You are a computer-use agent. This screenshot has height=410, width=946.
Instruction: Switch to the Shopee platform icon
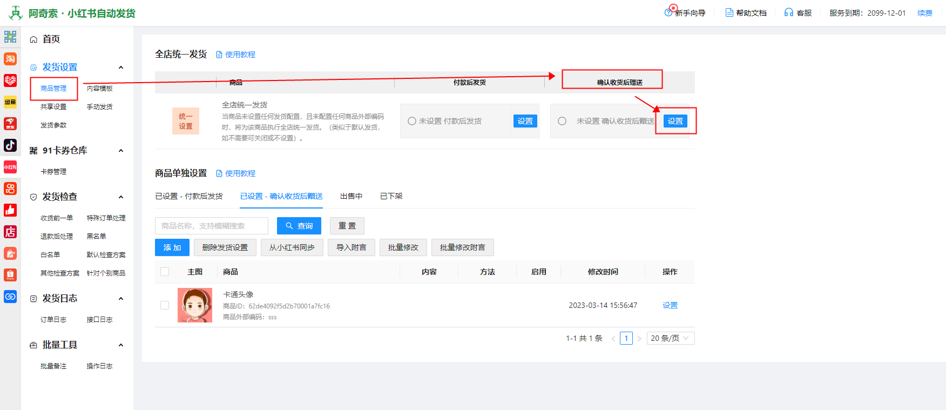(x=10, y=275)
